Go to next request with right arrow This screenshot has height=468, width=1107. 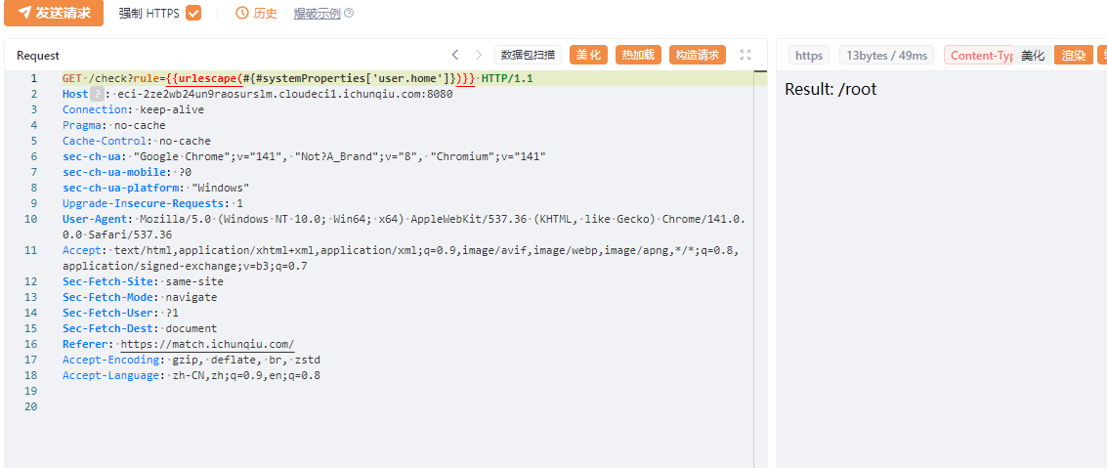(479, 55)
